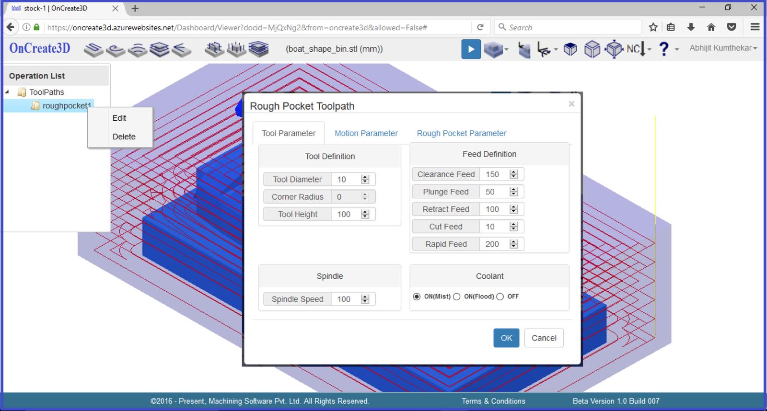Click OK in Rough Pocket Toolpath dialog
The image size is (767, 411).
coord(506,338)
